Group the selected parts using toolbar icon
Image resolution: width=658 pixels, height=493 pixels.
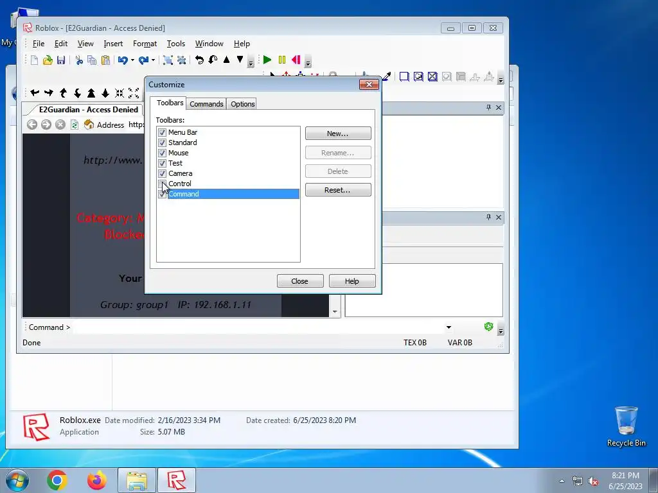(x=168, y=60)
